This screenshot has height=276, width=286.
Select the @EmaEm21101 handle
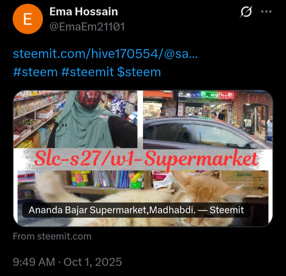87,27
